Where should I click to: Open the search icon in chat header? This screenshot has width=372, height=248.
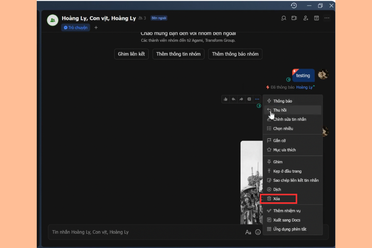click(284, 18)
